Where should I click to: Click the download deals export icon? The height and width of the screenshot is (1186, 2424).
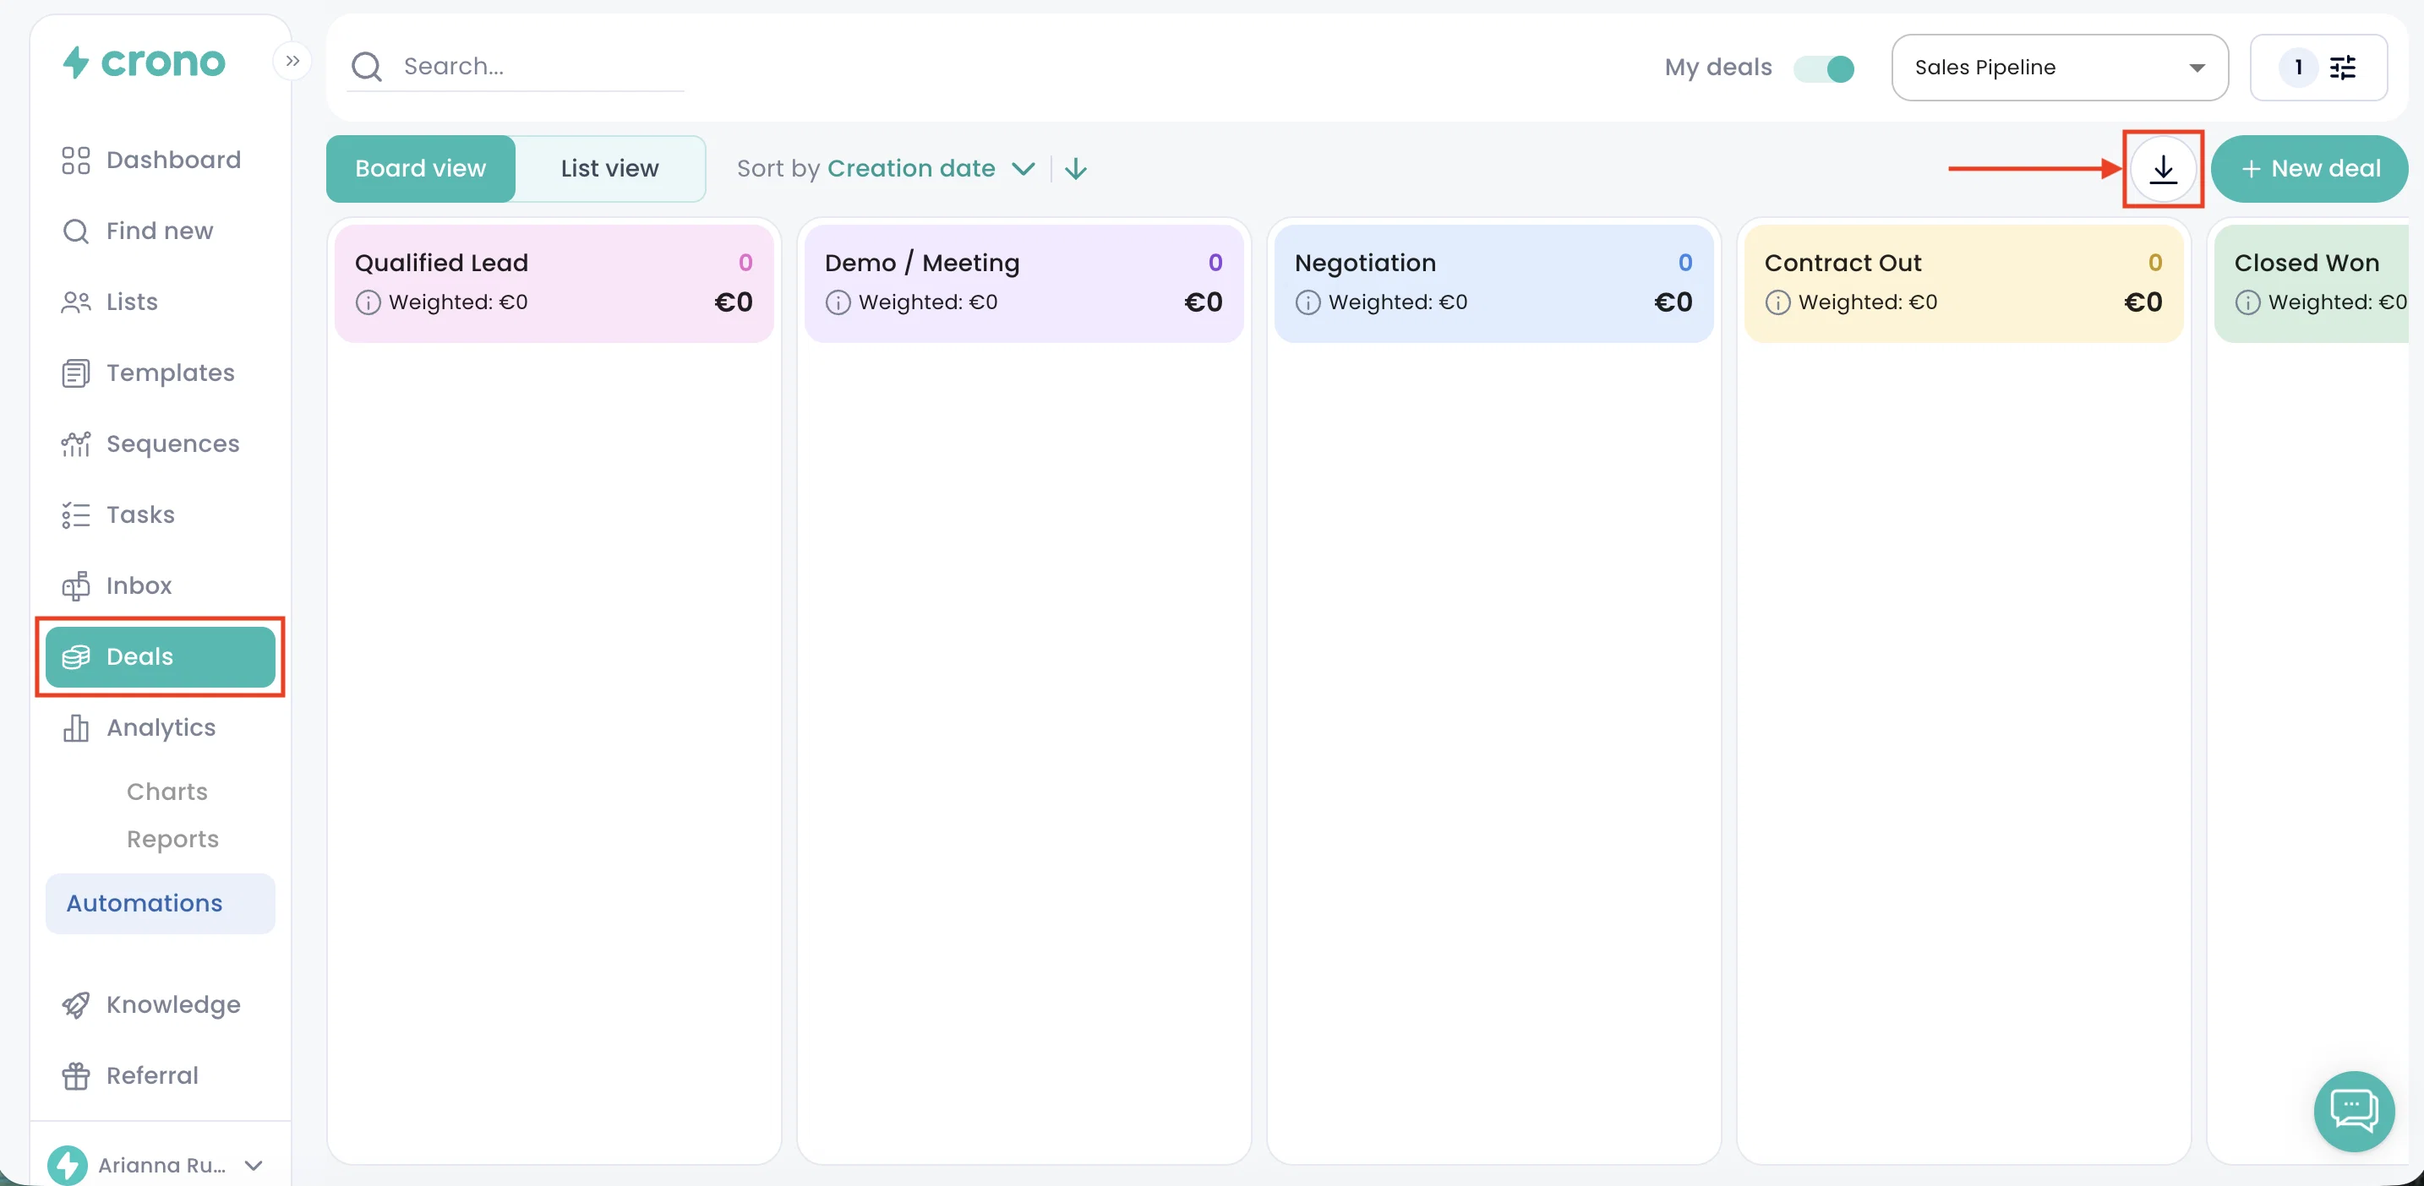tap(2164, 169)
